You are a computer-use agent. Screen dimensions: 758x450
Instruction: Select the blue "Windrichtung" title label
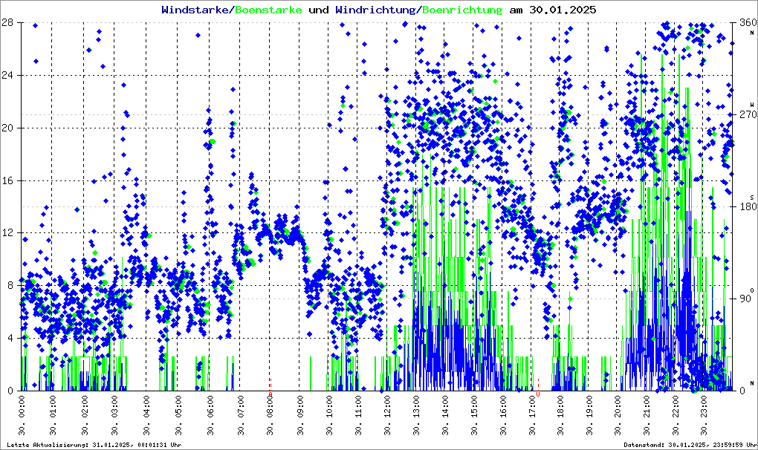pos(376,10)
